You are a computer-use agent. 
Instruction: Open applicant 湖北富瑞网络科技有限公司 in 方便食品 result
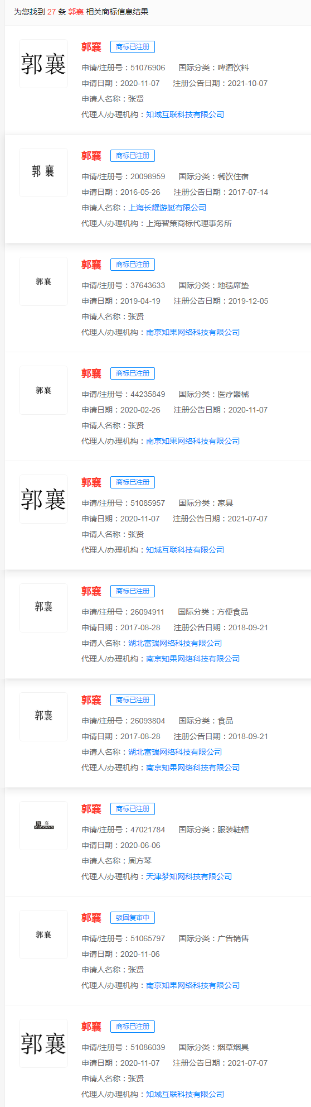[x=175, y=643]
